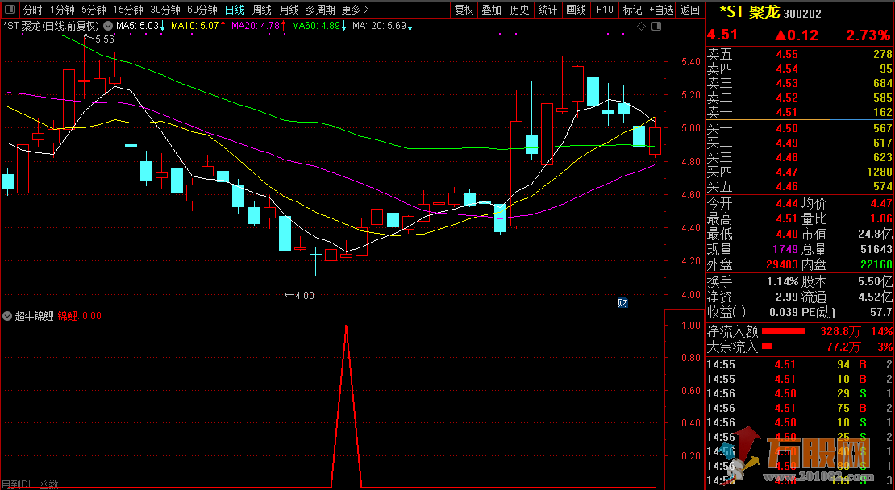This screenshot has height=490, width=895.
Task: Add stock with +自选 button
Action: click(660, 10)
